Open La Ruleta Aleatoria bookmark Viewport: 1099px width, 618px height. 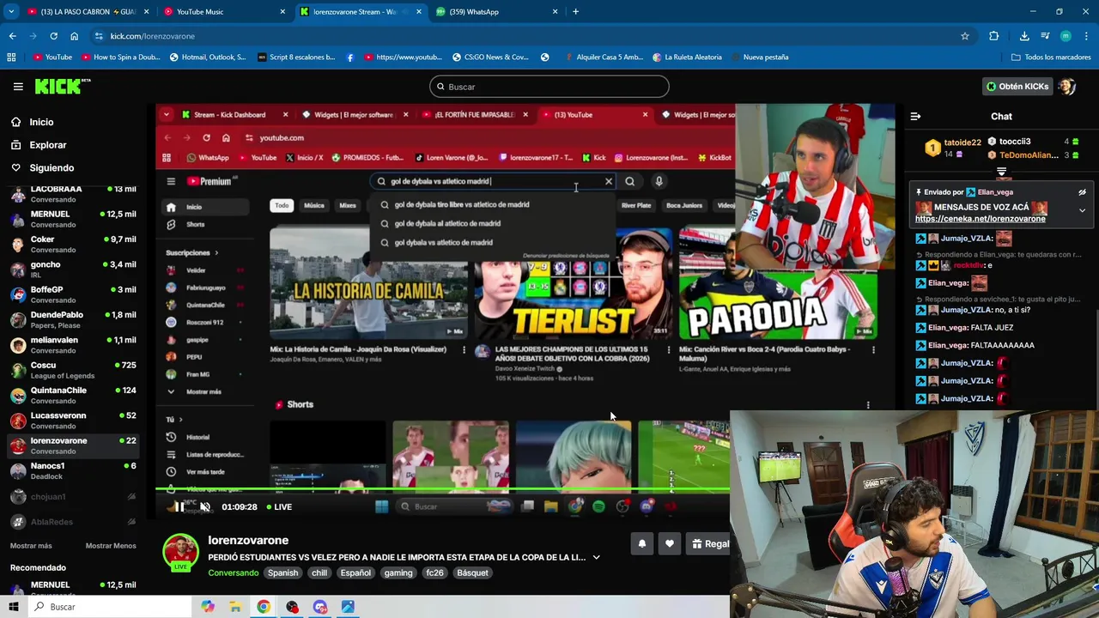(687, 58)
